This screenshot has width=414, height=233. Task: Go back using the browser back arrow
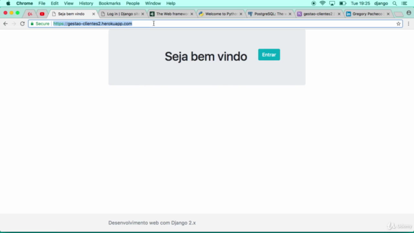point(5,24)
